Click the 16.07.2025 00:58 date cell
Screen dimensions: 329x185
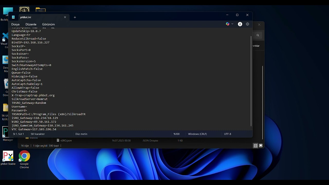(x=121, y=141)
